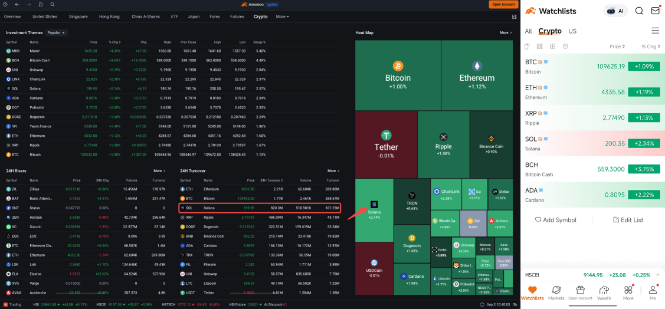This screenshot has height=309, width=665.
Task: Expand the More markets dropdown tab
Action: click(282, 17)
